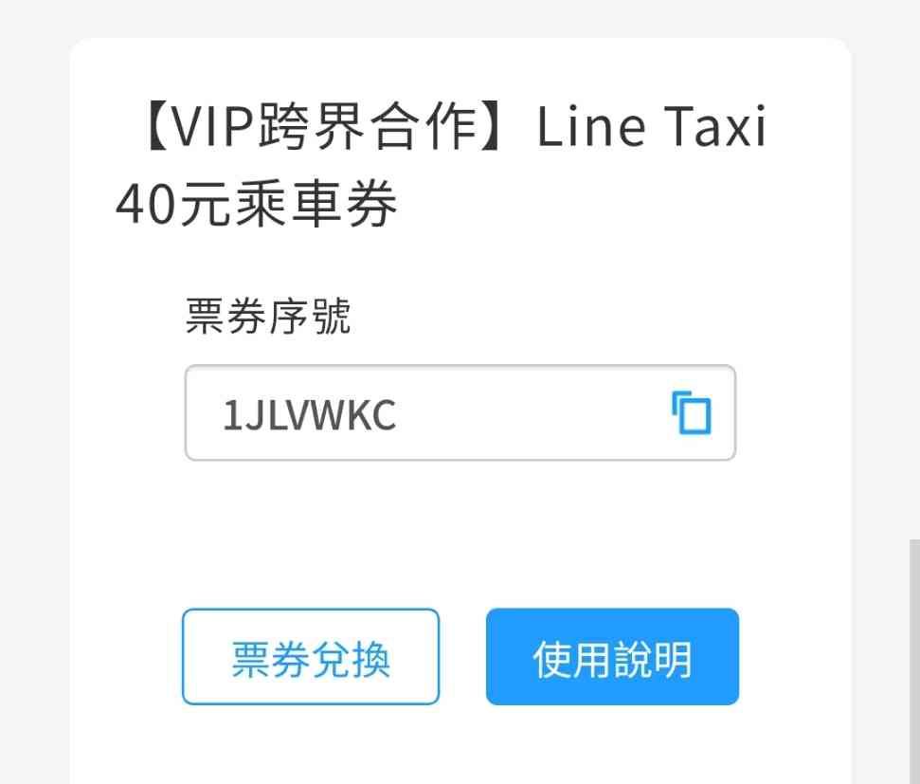Click empty space right of 1JLVWKC in field
This screenshot has height=784, width=920.
coord(528,413)
